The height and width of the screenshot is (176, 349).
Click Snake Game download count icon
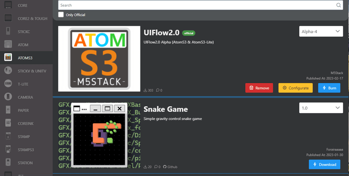point(145,167)
